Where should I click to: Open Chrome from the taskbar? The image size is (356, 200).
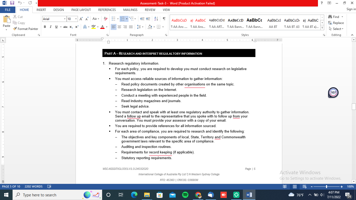199,195
